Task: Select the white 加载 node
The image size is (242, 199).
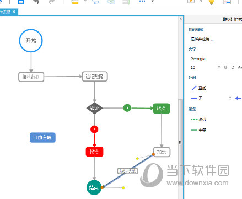Action: [162, 152]
